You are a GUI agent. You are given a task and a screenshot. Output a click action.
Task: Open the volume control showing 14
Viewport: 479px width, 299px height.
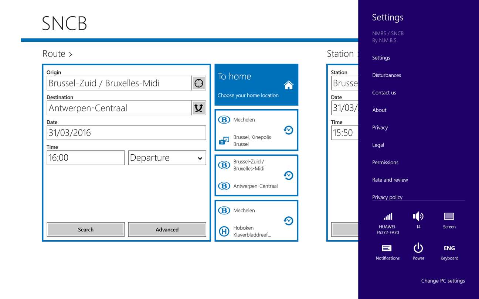point(418,216)
